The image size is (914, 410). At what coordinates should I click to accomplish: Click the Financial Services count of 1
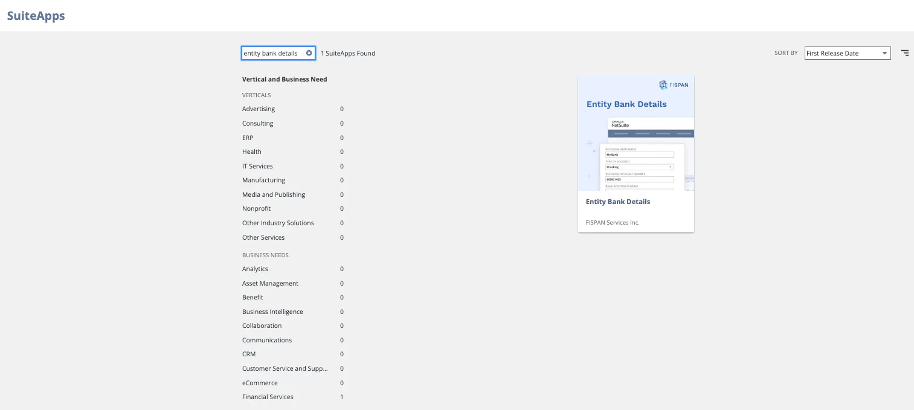point(342,397)
